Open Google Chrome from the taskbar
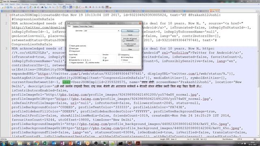Image resolution: width=260 pixels, height=146 pixels. click(x=37, y=143)
